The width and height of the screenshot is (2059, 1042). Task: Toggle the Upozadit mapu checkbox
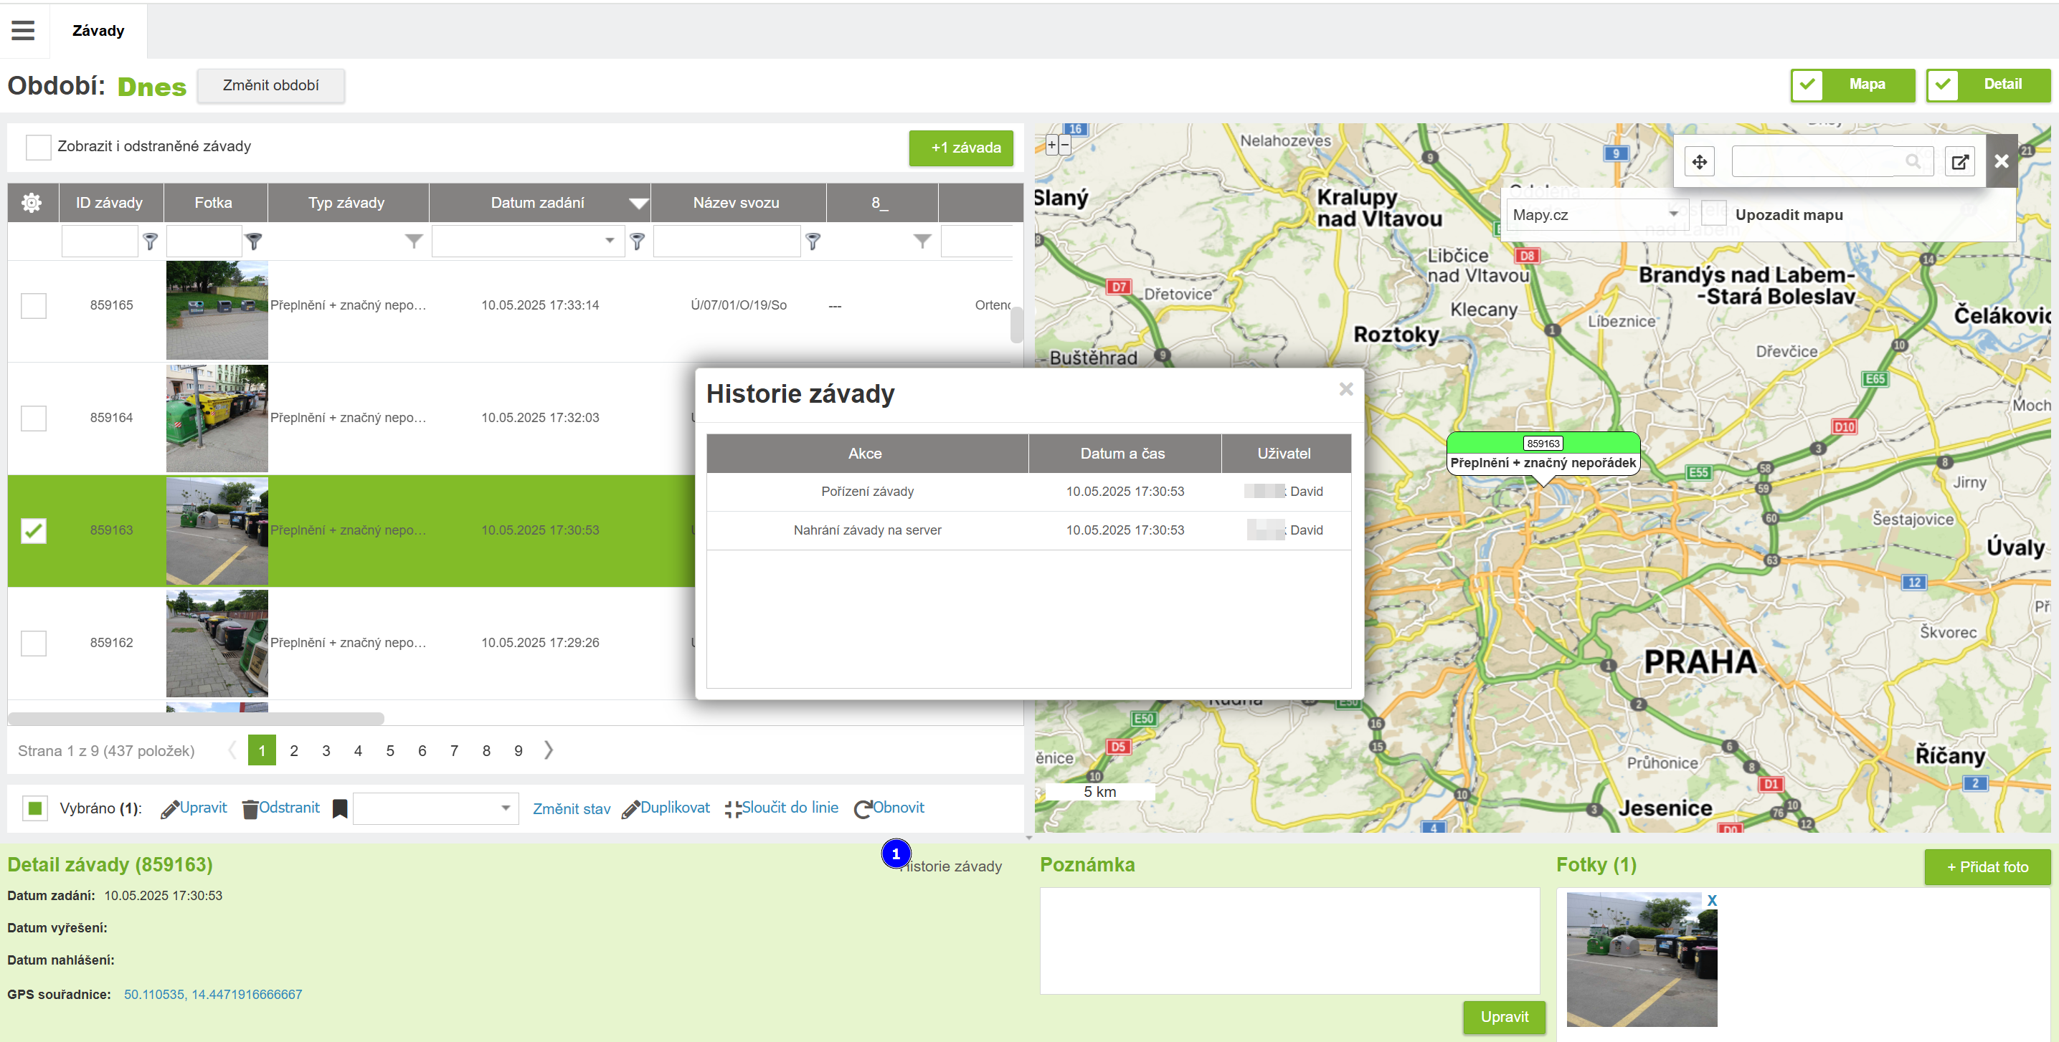pyautogui.click(x=1713, y=214)
